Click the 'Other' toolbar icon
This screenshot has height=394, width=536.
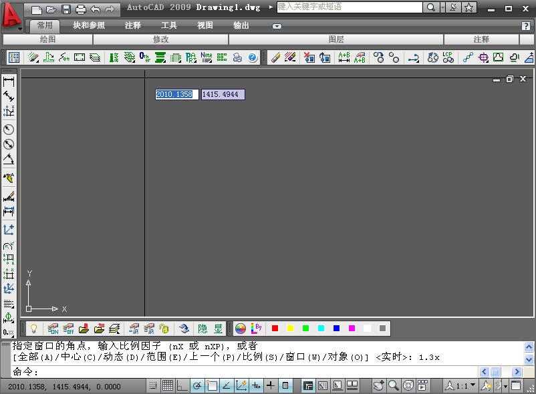(x=144, y=57)
